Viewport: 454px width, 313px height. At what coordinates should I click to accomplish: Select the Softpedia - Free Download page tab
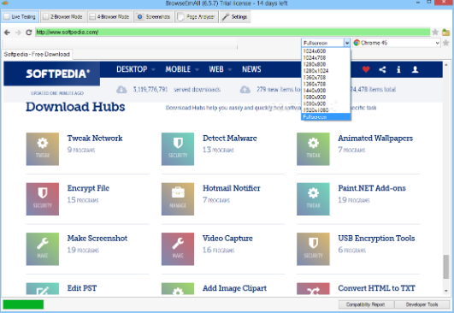click(37, 55)
